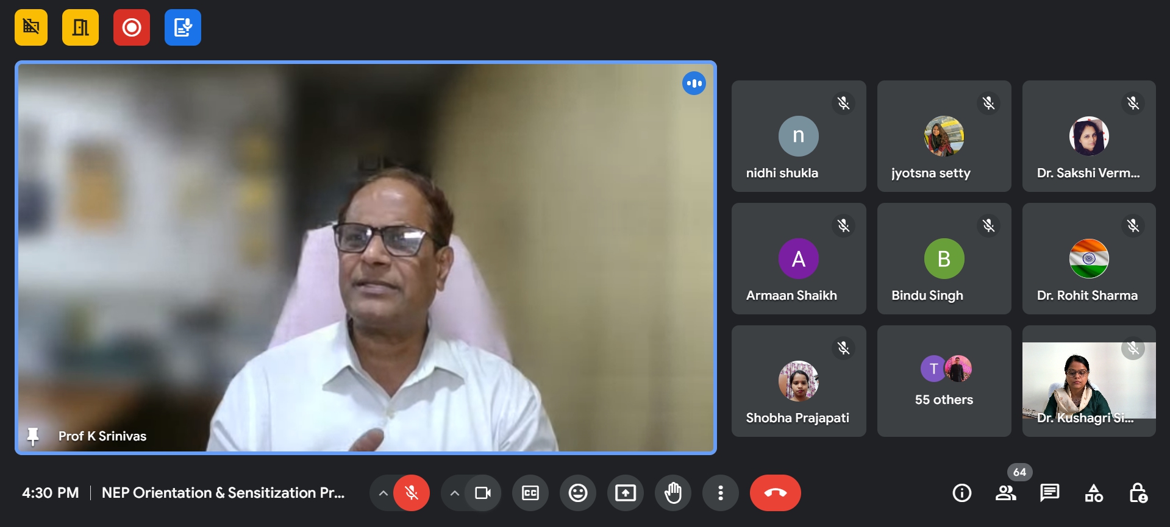Click the blue attendance notes extension icon

tap(182, 27)
